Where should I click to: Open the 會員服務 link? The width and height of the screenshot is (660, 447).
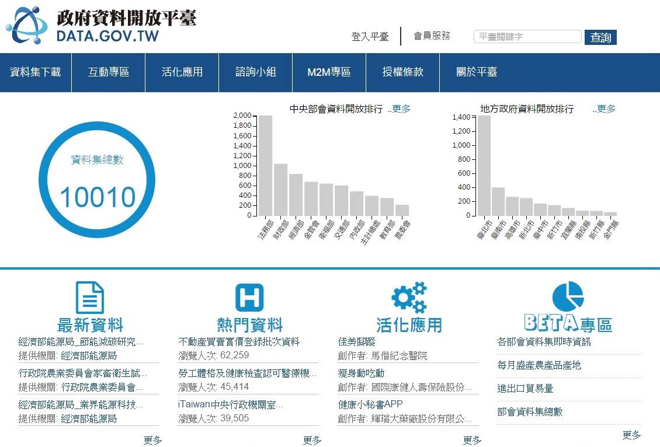tap(432, 36)
